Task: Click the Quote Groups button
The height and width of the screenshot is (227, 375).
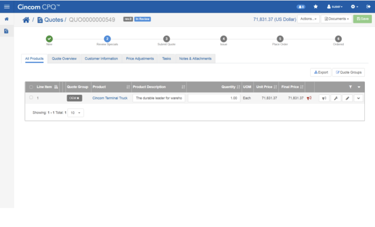Action: 349,72
